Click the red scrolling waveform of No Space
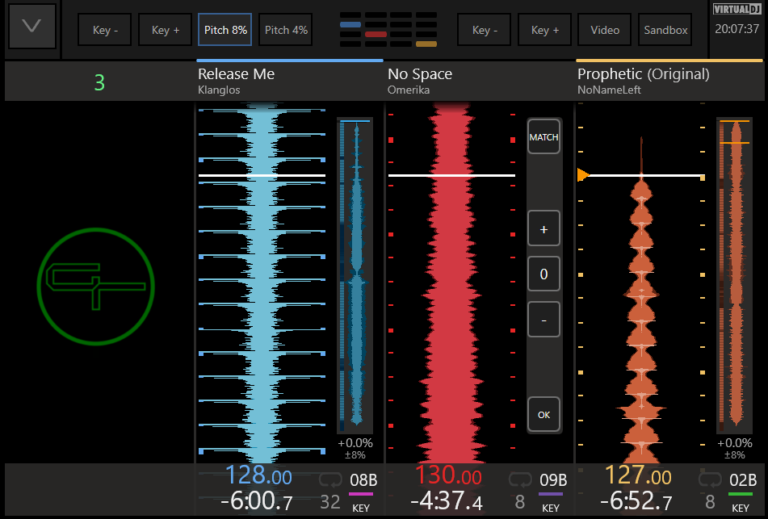The image size is (768, 519). point(451,283)
